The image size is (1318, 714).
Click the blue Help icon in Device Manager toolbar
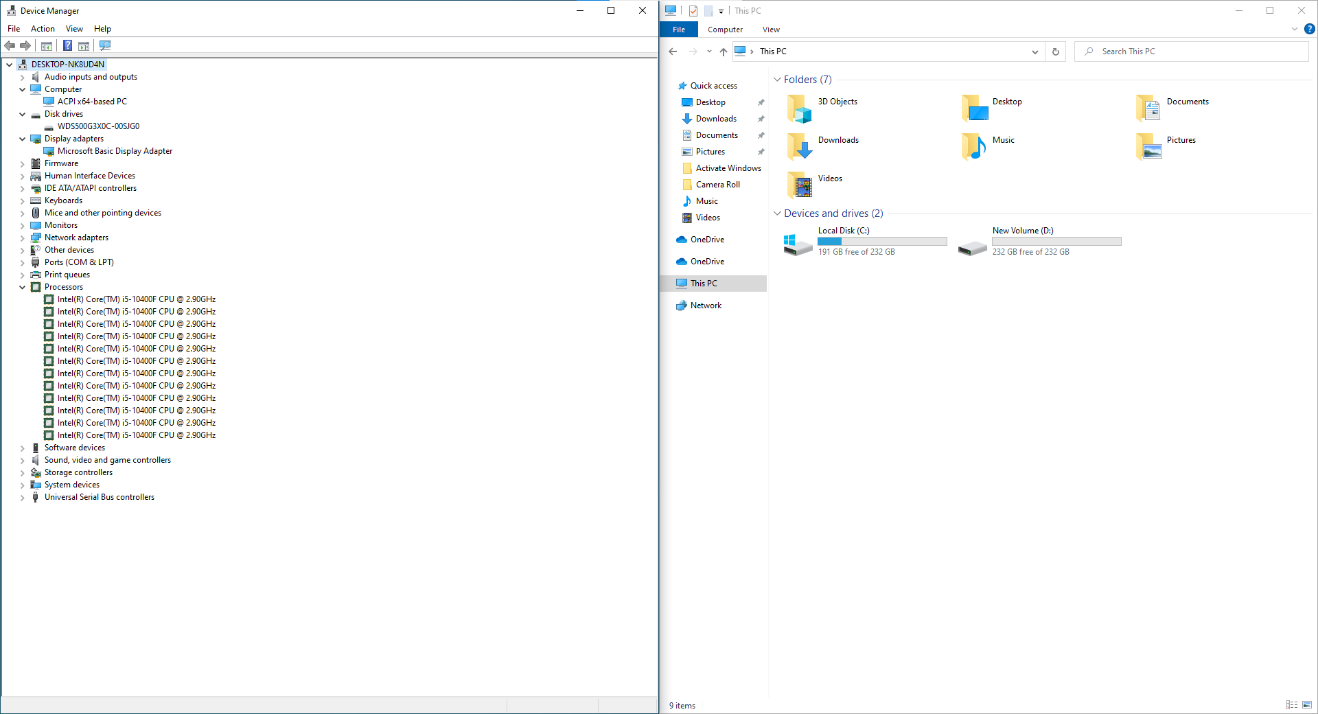pos(67,46)
